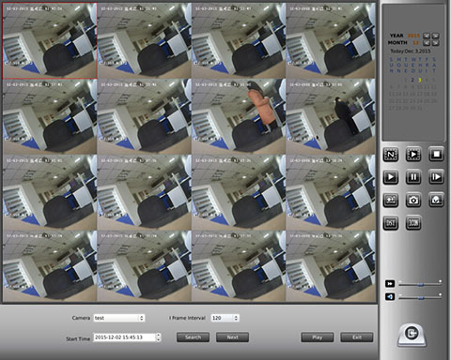Click the snapshot camera icon

[413, 200]
